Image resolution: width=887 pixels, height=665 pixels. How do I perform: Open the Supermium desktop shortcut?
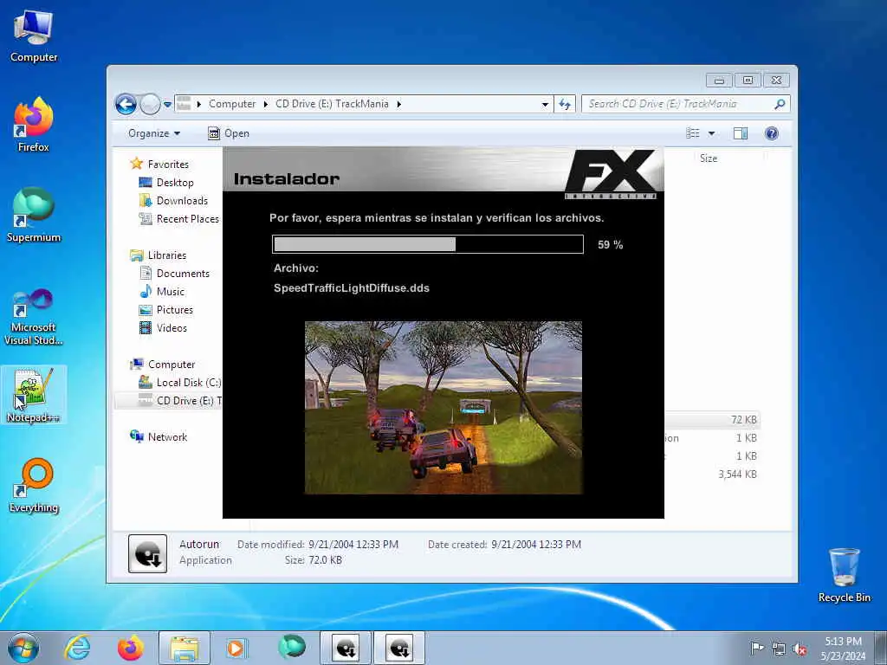pyautogui.click(x=34, y=215)
